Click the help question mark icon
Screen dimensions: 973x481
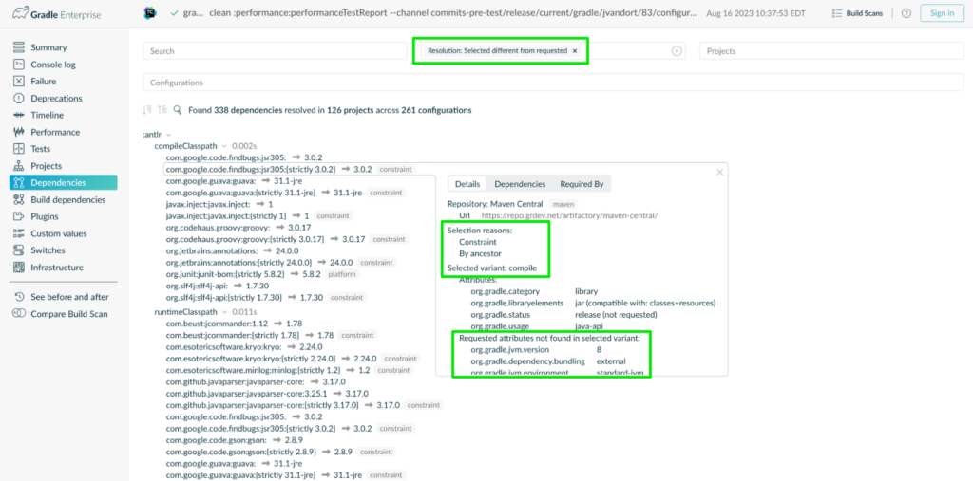906,13
